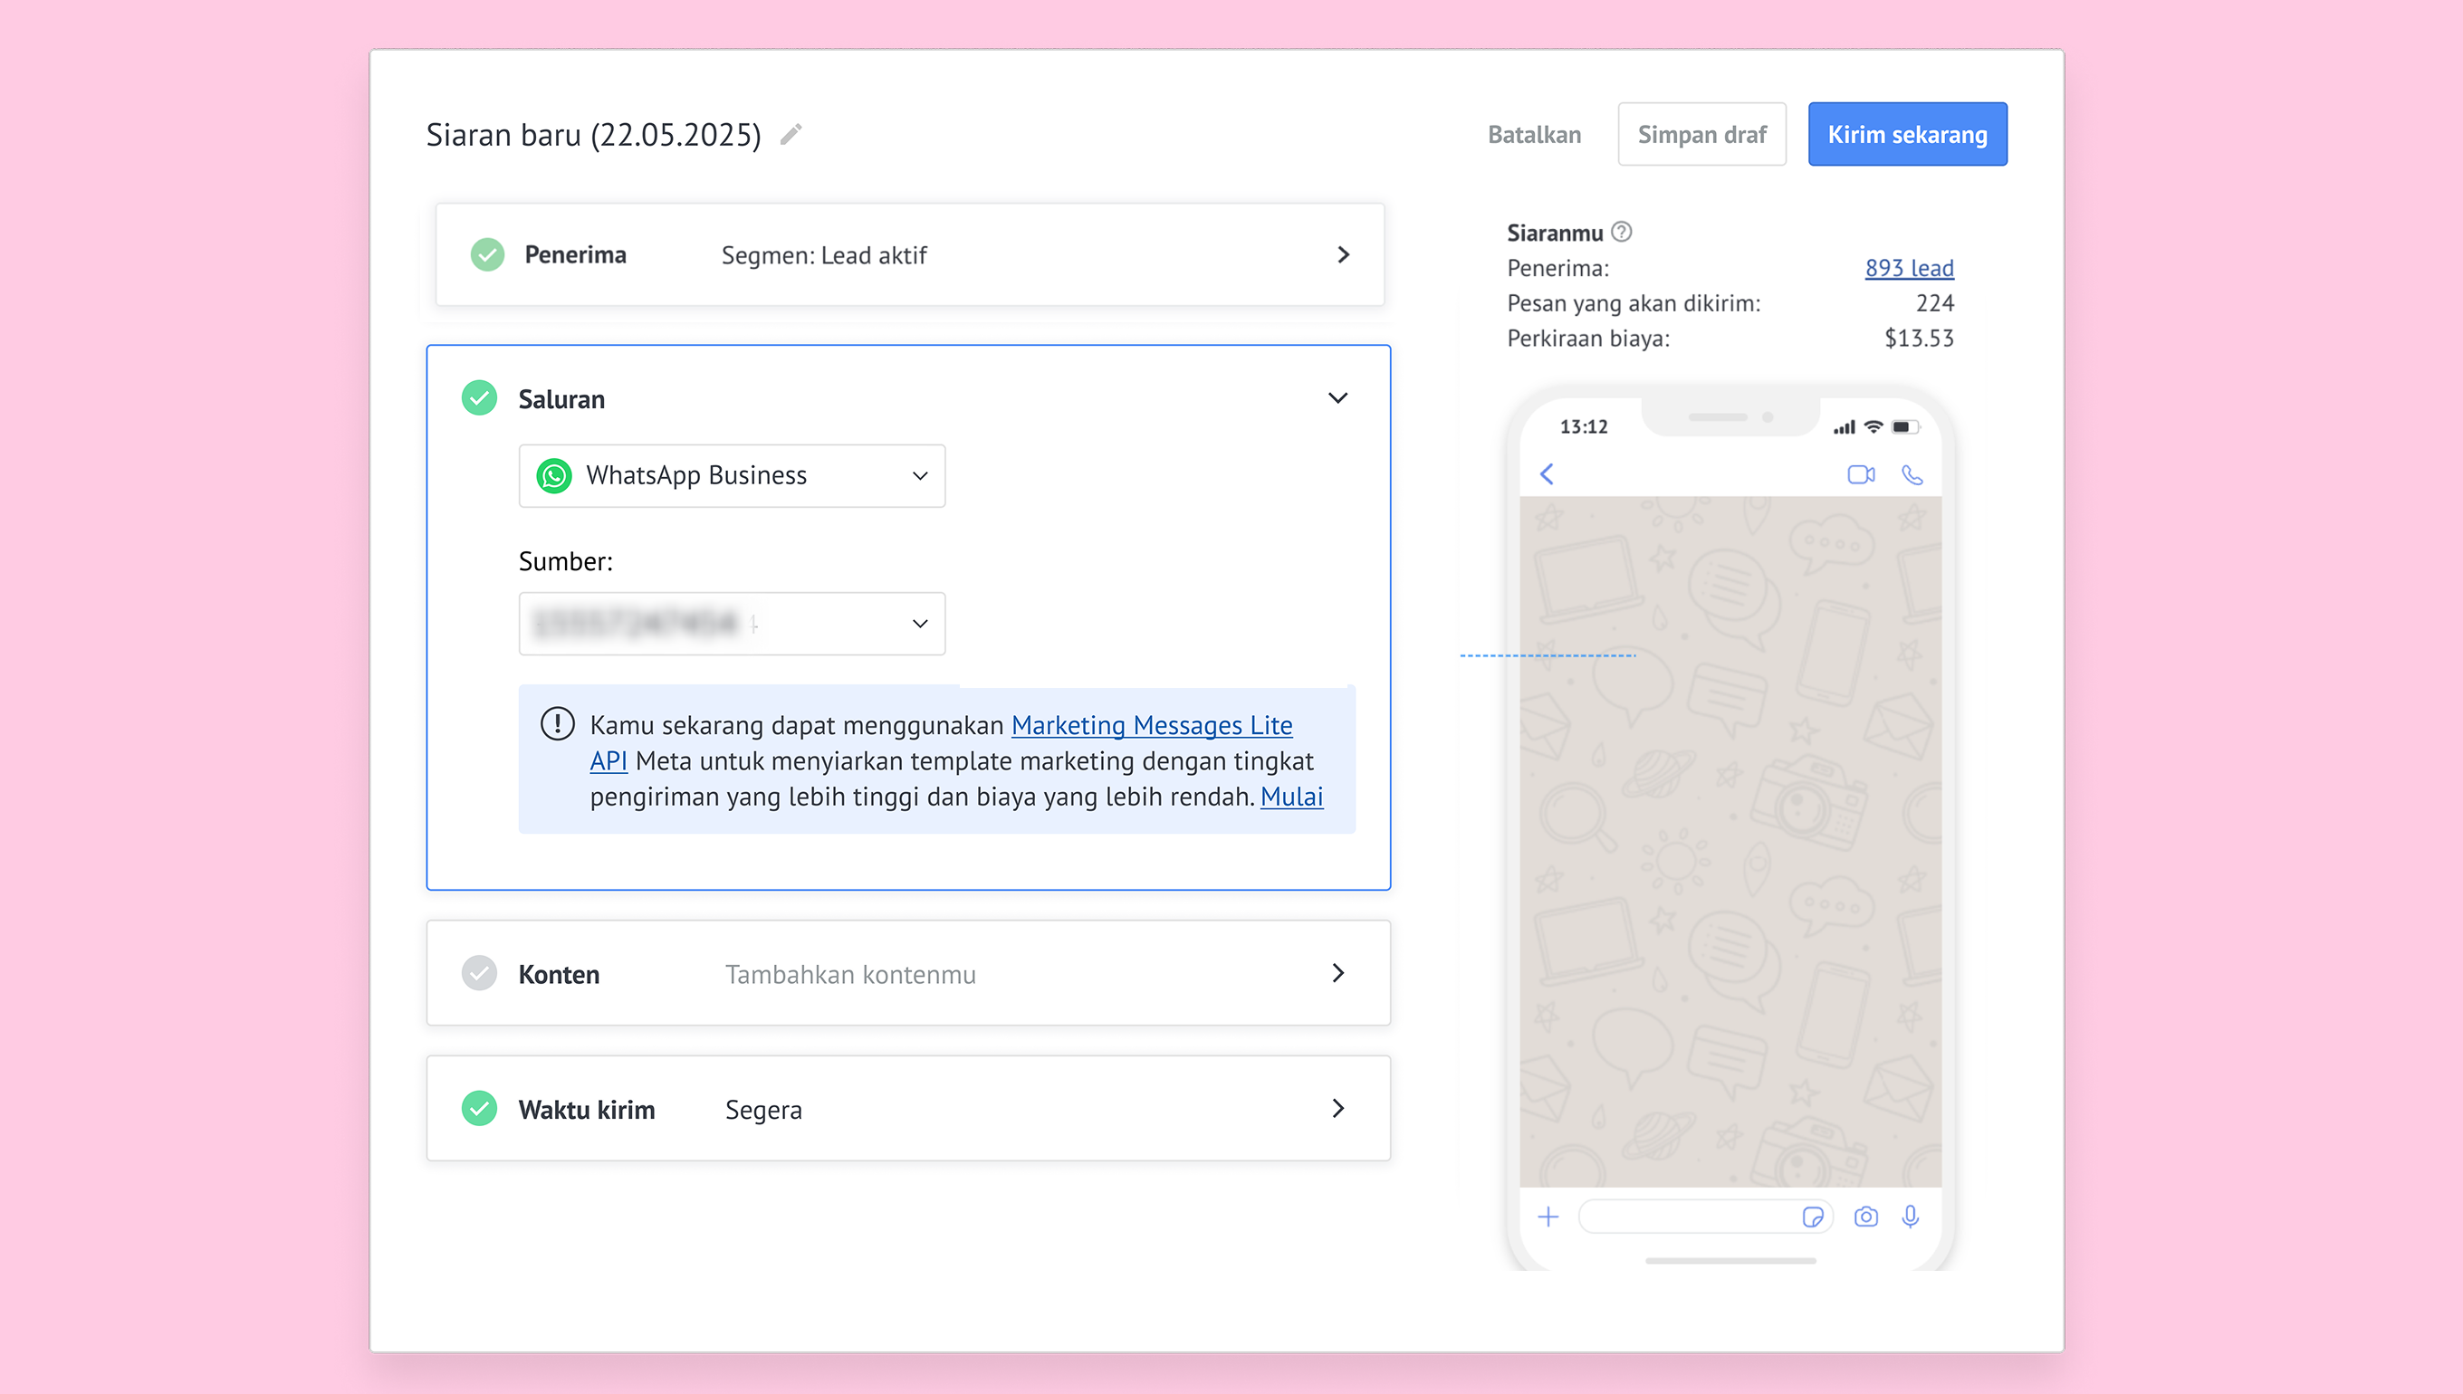Viewport: 2463px width, 1394px height.
Task: Open the 893 lead recipients link
Action: click(x=1909, y=268)
